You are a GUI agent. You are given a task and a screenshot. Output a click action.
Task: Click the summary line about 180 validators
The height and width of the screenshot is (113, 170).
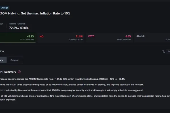point(85,98)
